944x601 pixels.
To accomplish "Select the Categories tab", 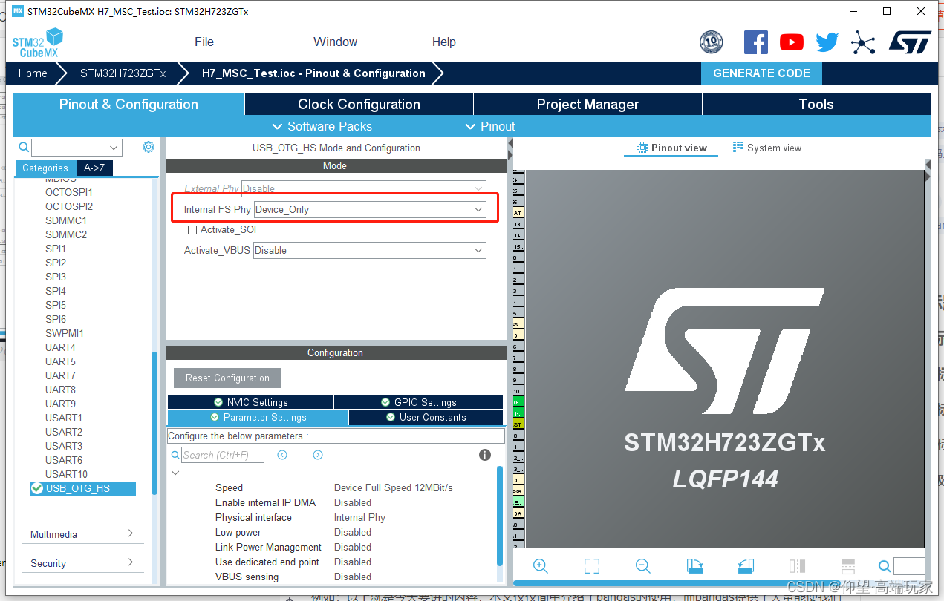I will point(45,168).
